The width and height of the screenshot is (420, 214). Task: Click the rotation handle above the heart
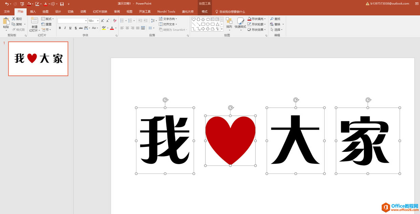(230, 108)
